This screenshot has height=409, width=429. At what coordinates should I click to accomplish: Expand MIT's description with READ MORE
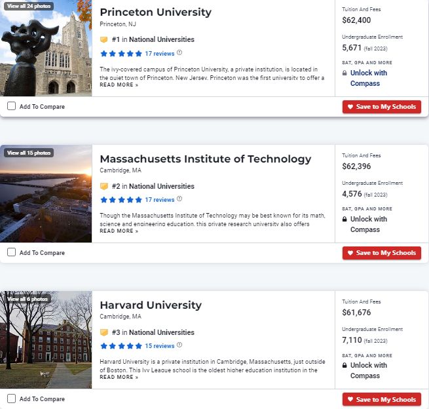click(x=119, y=231)
